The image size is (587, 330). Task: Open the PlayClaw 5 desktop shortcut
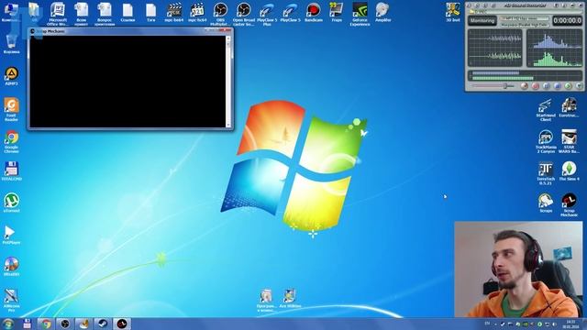click(290, 12)
